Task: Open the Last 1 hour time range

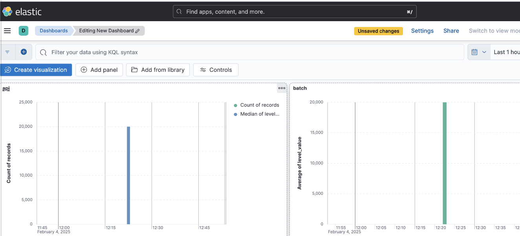Action: 507,52
